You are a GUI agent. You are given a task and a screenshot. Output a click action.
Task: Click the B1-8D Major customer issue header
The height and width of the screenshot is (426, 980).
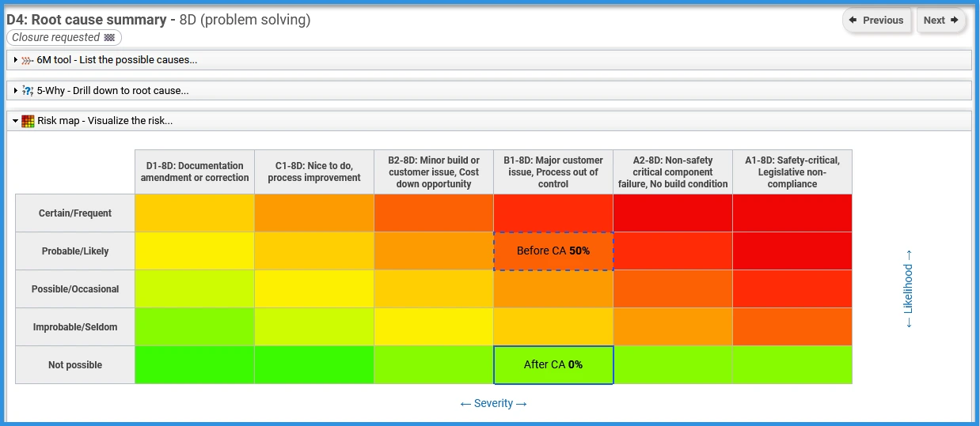tap(553, 172)
